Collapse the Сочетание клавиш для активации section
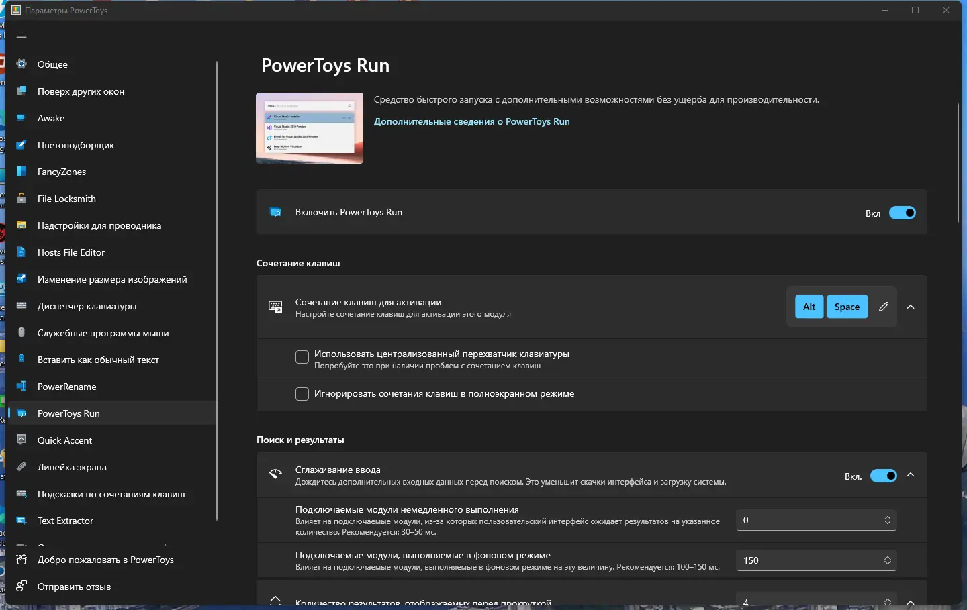967x610 pixels. [911, 307]
